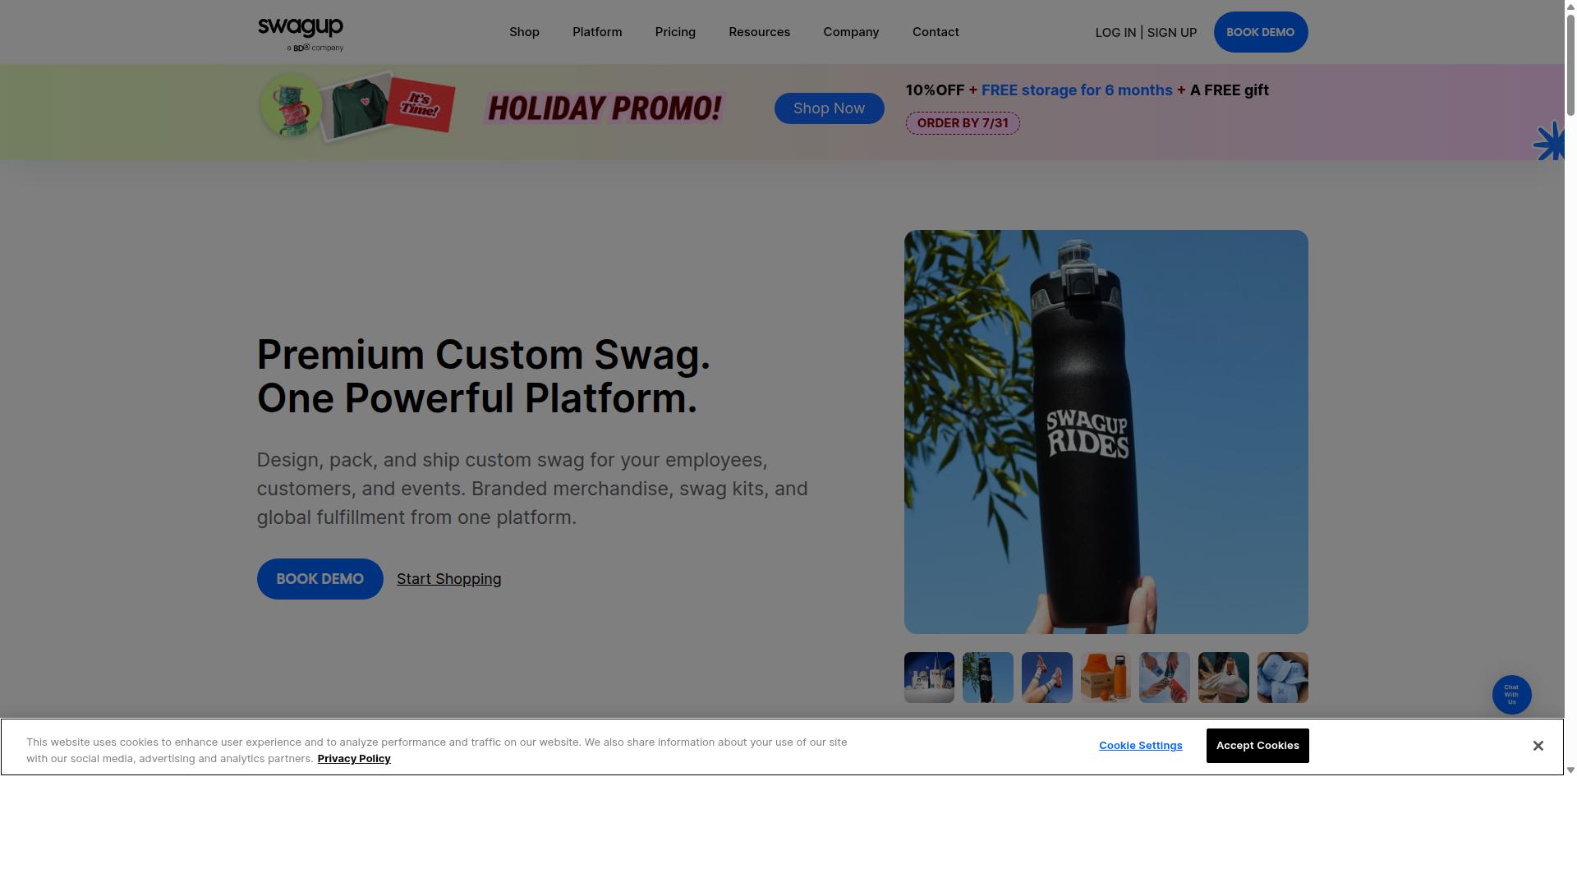This screenshot has height=887, width=1577.
Task: Select the black water bottle thumbnail
Action: coord(988,678)
